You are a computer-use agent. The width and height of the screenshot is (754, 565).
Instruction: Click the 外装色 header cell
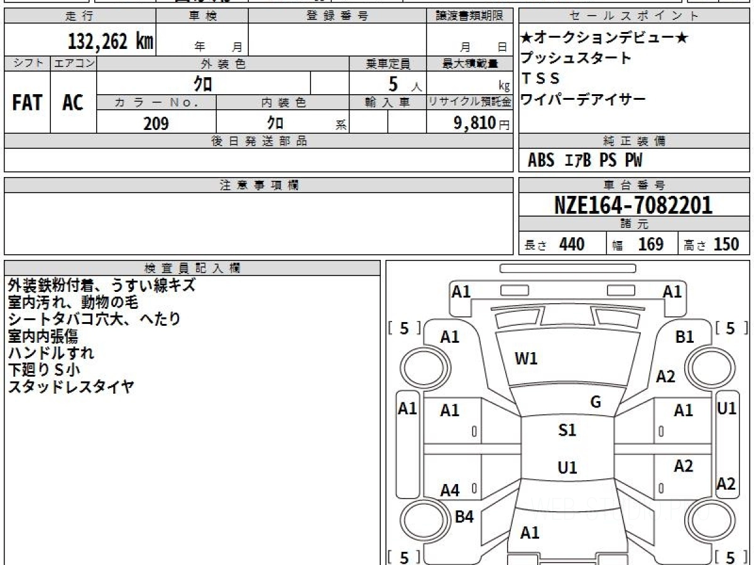point(223,63)
